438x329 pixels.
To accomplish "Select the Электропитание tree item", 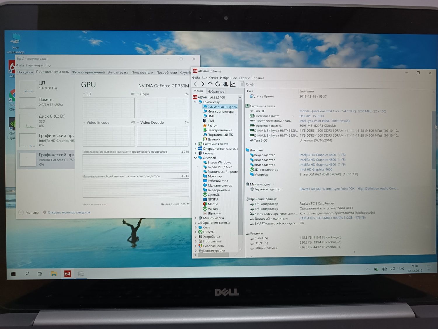I will click(218, 130).
